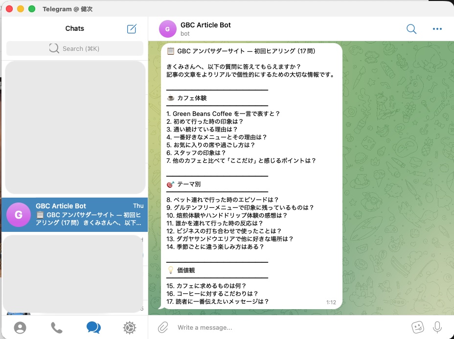
Task: Click the Write a message input field
Action: (x=245, y=327)
